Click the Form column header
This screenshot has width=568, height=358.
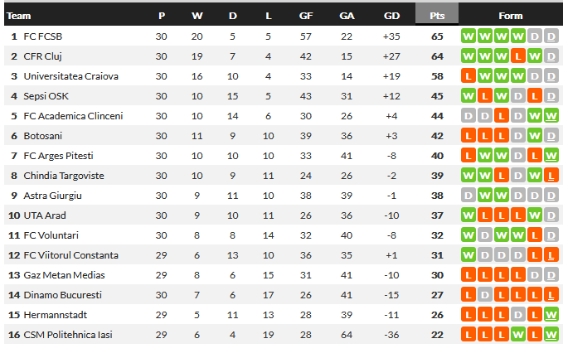tap(510, 16)
